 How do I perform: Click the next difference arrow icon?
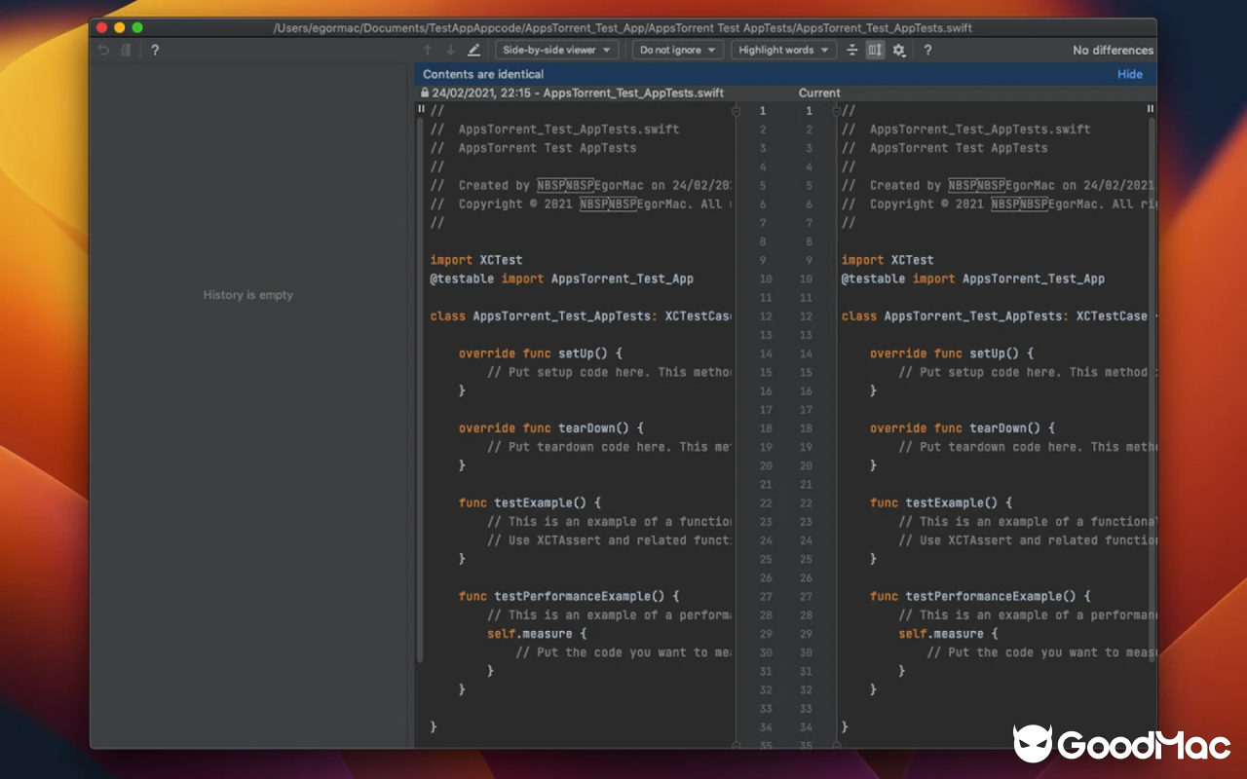(449, 49)
